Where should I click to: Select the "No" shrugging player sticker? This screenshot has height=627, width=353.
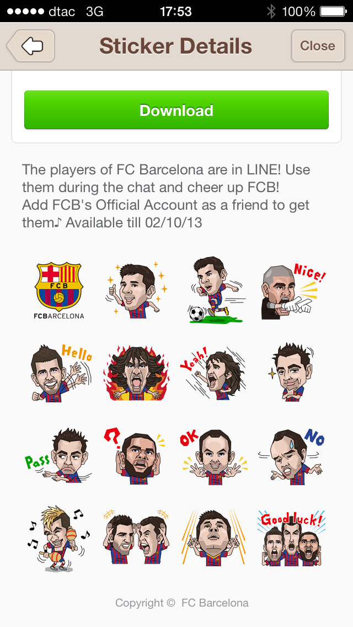291,456
